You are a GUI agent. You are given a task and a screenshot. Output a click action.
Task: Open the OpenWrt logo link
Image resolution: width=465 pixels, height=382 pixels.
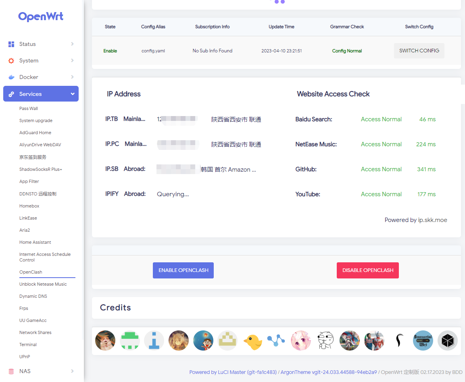pyautogui.click(x=41, y=17)
